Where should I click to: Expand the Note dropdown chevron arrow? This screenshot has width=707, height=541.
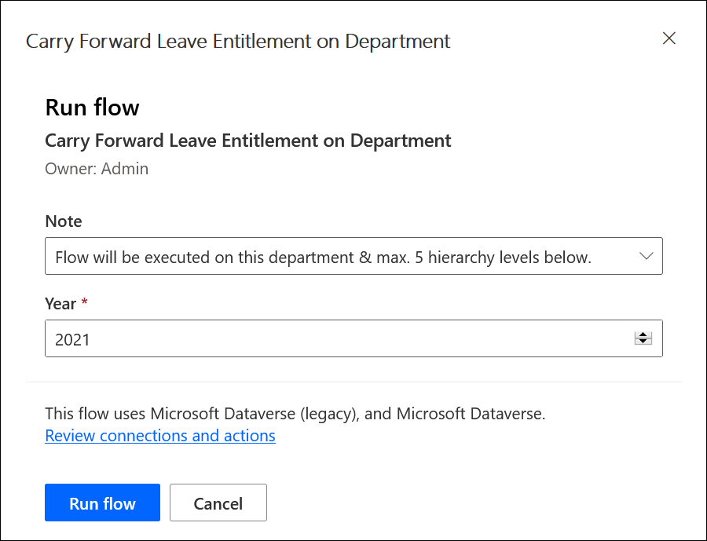coord(647,257)
